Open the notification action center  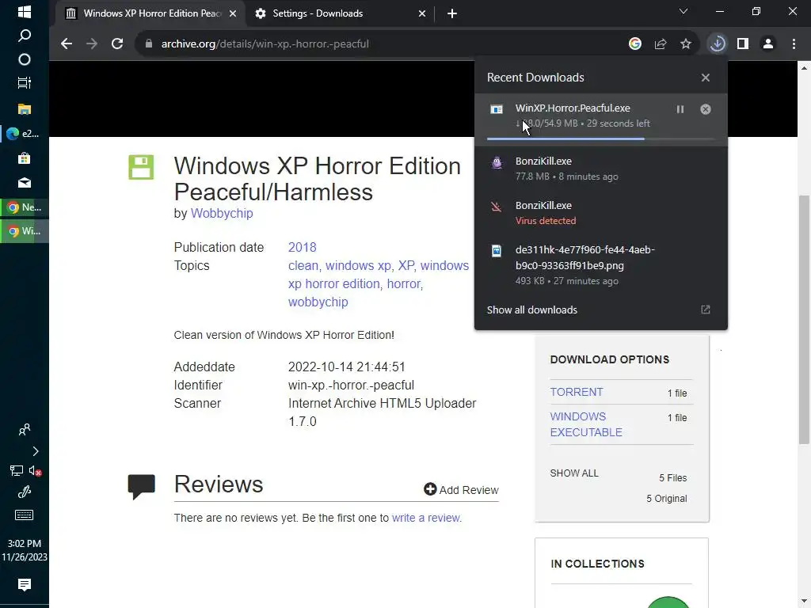(25, 585)
